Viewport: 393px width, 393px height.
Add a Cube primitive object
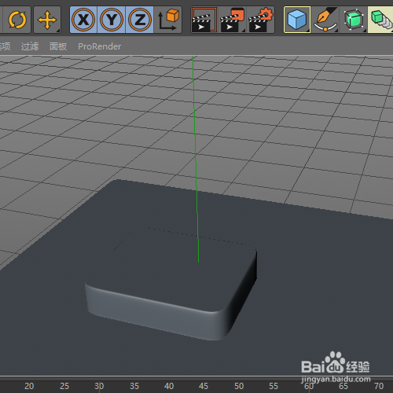297,20
